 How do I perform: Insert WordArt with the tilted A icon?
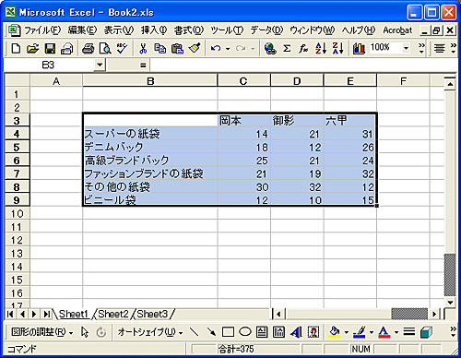296,332
